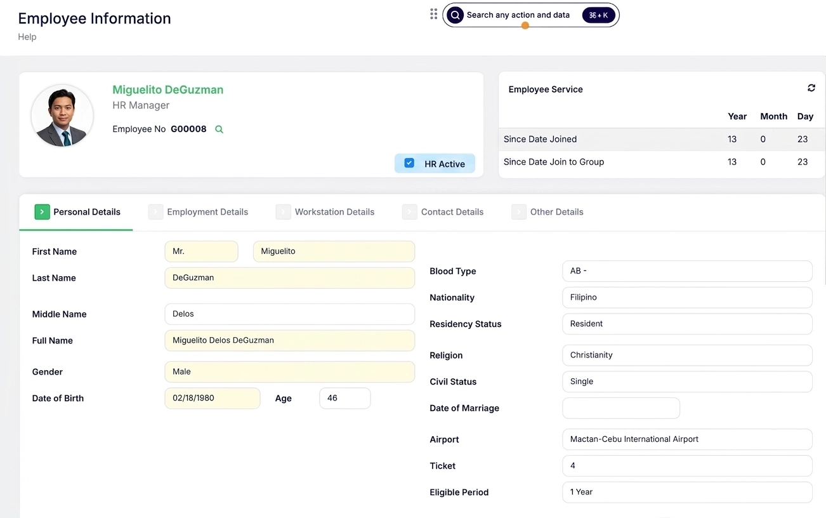Open the Residency Status field showing Resident
Image resolution: width=826 pixels, height=518 pixels.
[x=687, y=324]
